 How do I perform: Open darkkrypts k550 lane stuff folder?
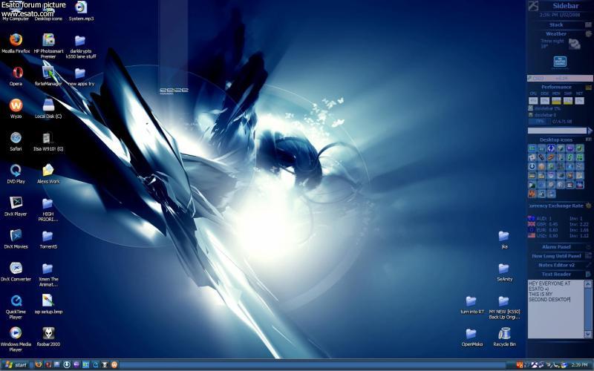81,46
